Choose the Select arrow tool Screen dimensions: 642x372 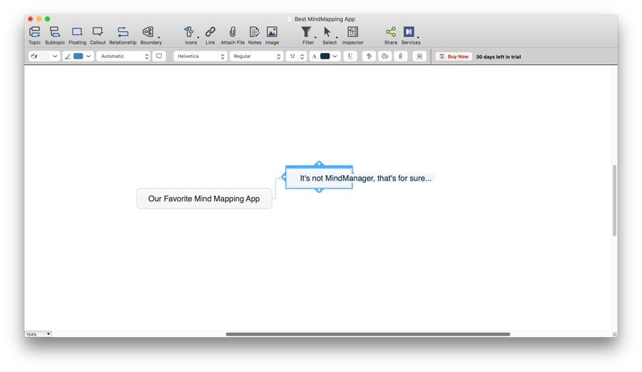coord(329,35)
